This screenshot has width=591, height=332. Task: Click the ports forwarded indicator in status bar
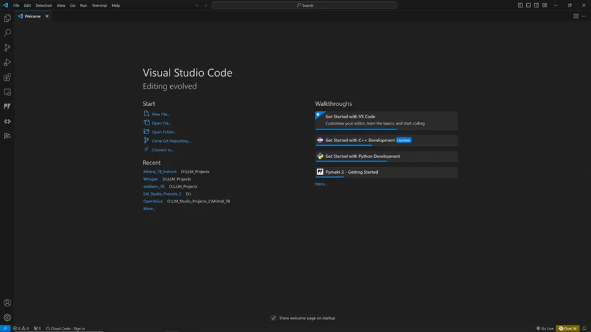pyautogui.click(x=37, y=328)
